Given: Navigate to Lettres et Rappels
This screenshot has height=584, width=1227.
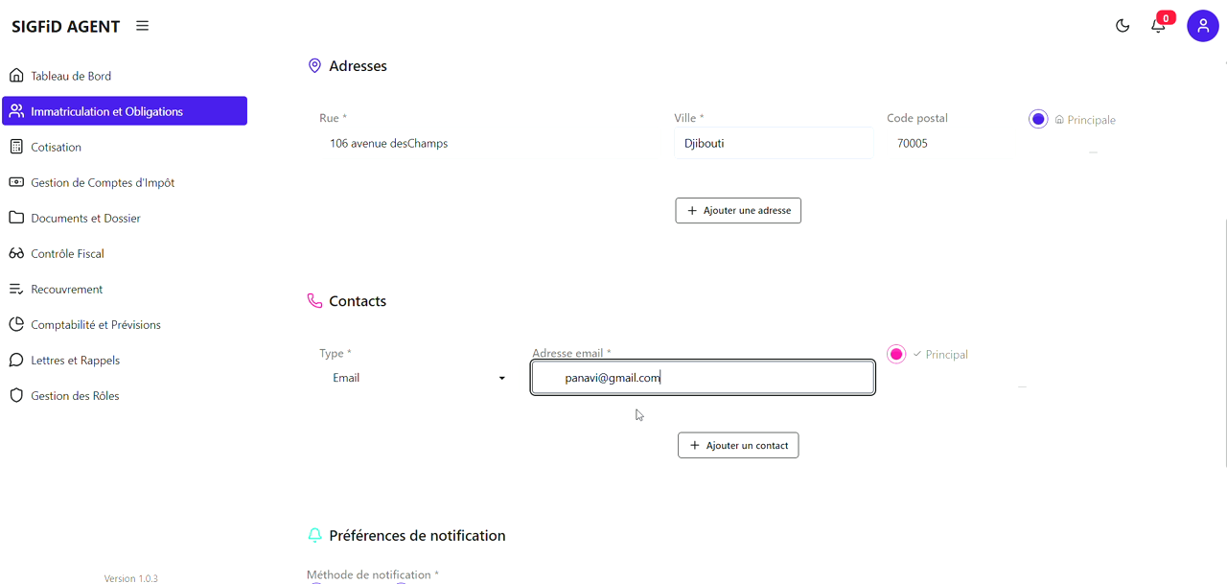Looking at the screenshot, I should point(75,360).
